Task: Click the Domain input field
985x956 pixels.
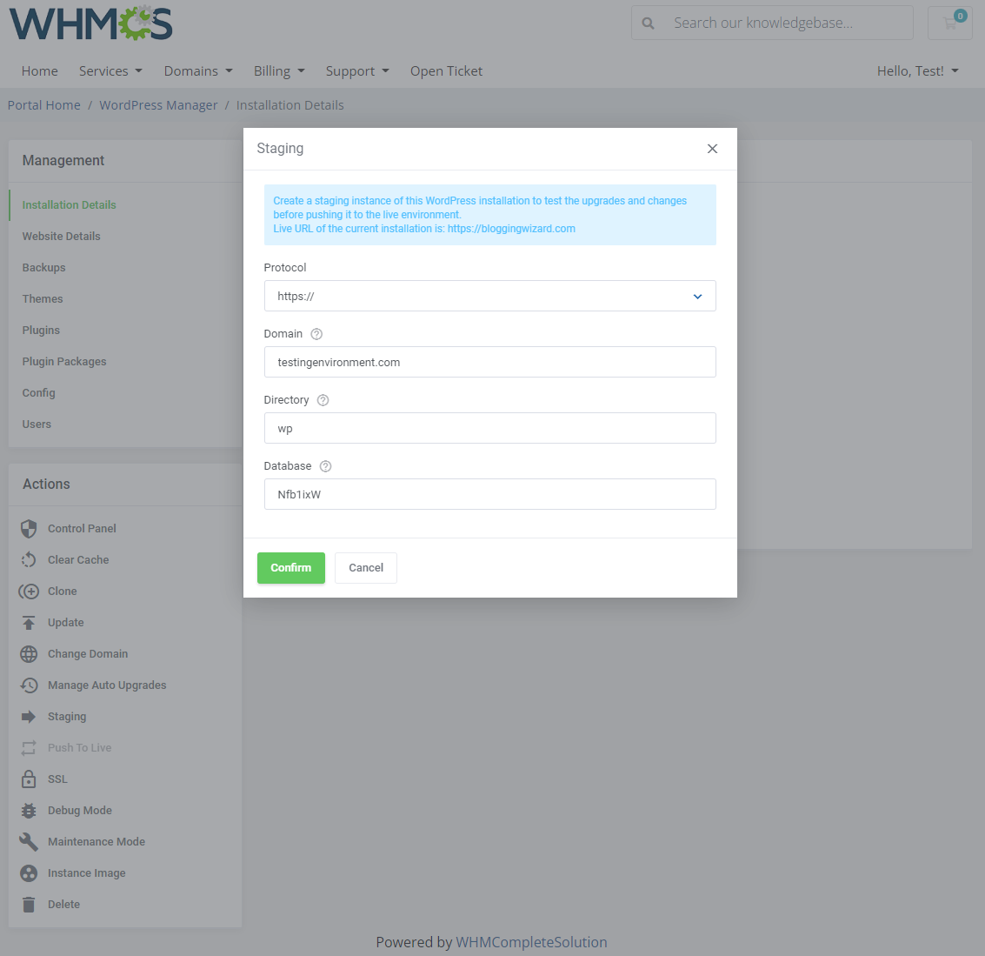Action: tap(490, 362)
